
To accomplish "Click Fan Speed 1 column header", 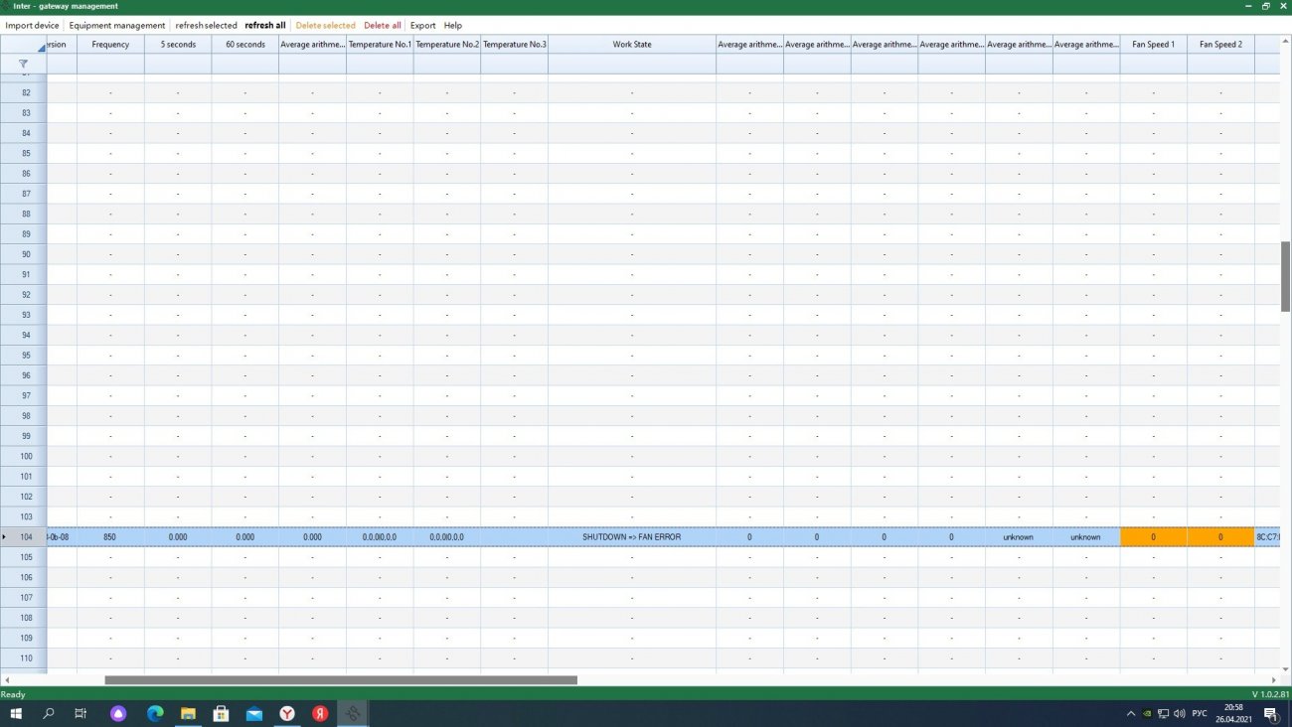I will point(1153,45).
